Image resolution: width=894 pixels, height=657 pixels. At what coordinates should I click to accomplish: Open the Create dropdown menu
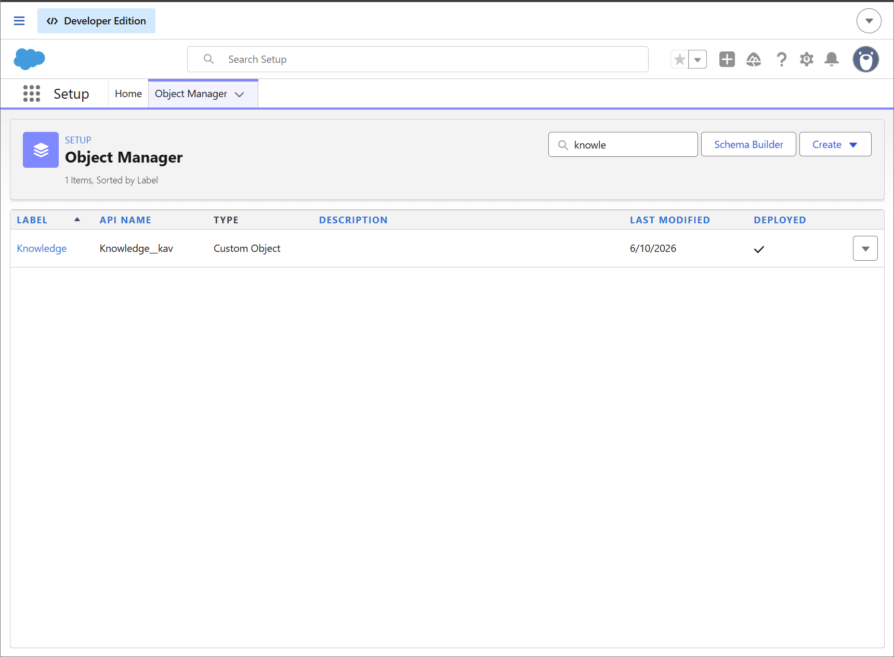coord(835,144)
